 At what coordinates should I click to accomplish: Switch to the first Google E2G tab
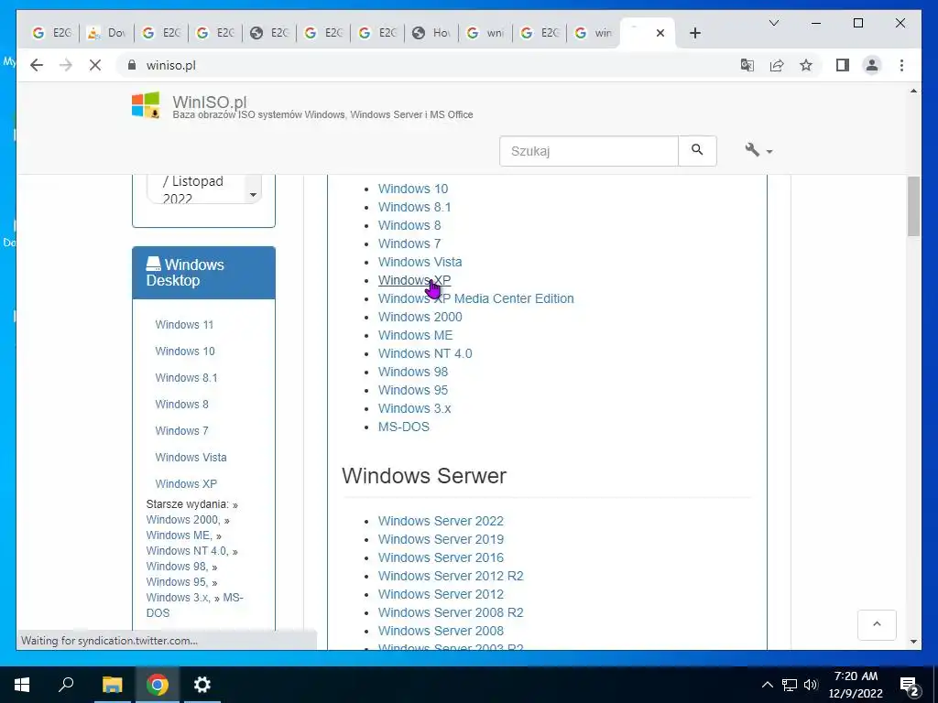[x=52, y=33]
